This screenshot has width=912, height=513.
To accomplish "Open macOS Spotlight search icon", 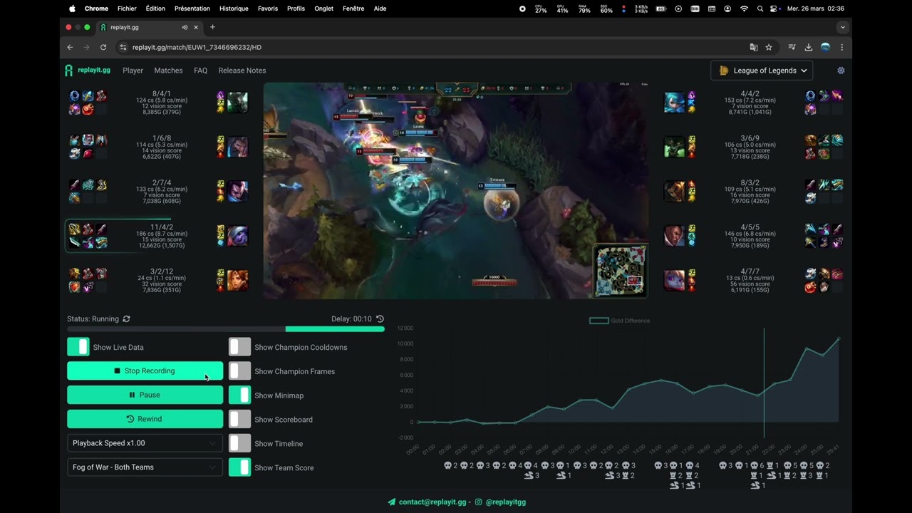I will (x=760, y=9).
